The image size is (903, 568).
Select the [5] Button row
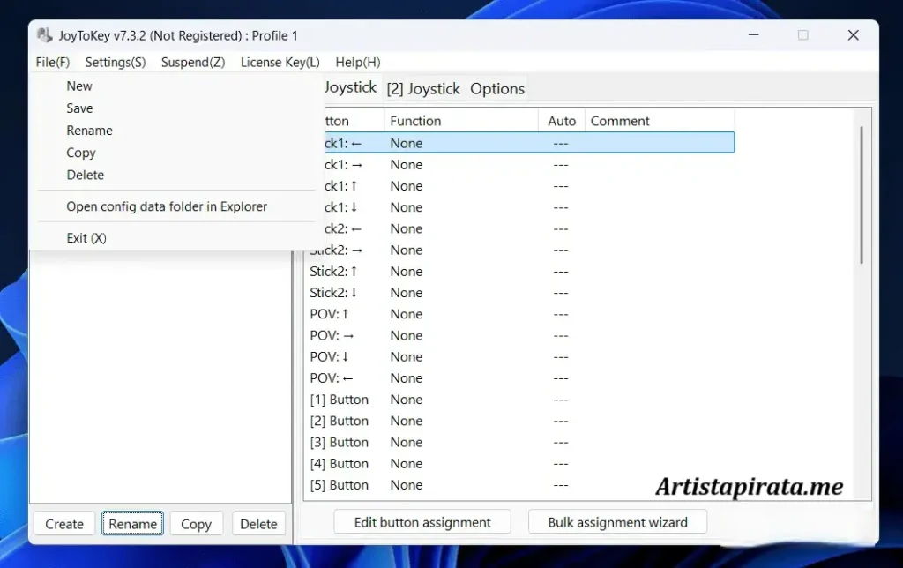coord(520,484)
